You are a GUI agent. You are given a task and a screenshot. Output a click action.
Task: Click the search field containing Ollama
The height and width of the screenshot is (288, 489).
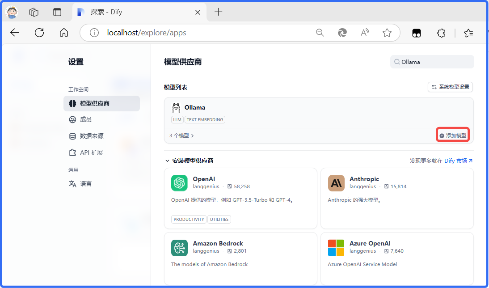point(432,62)
